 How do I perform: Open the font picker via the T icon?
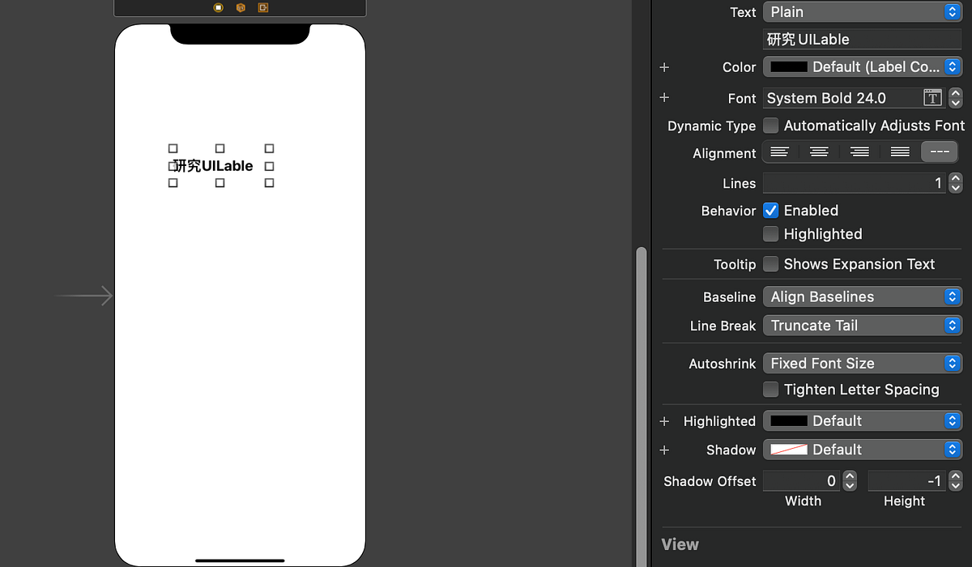click(932, 97)
